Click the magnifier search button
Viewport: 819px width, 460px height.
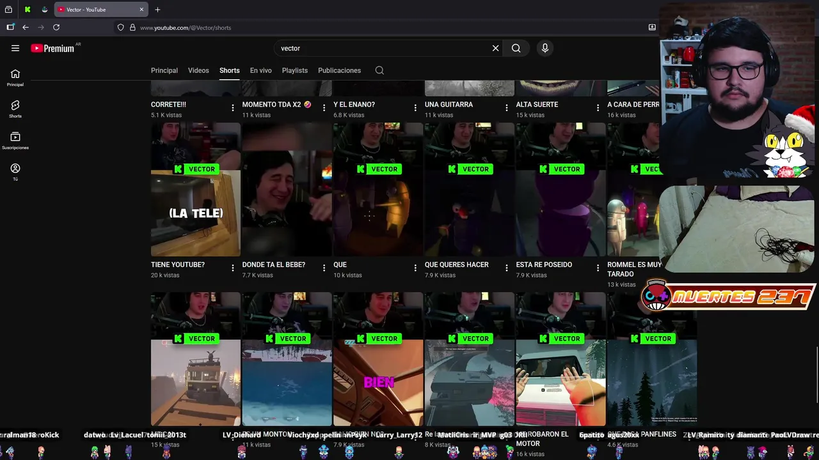click(516, 48)
